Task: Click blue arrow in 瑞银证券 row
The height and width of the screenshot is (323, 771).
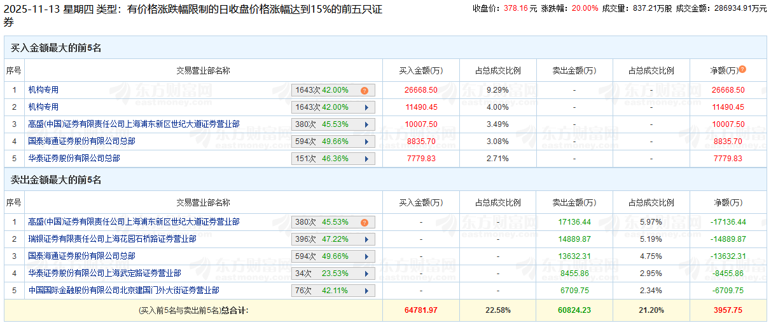Action: [366, 240]
